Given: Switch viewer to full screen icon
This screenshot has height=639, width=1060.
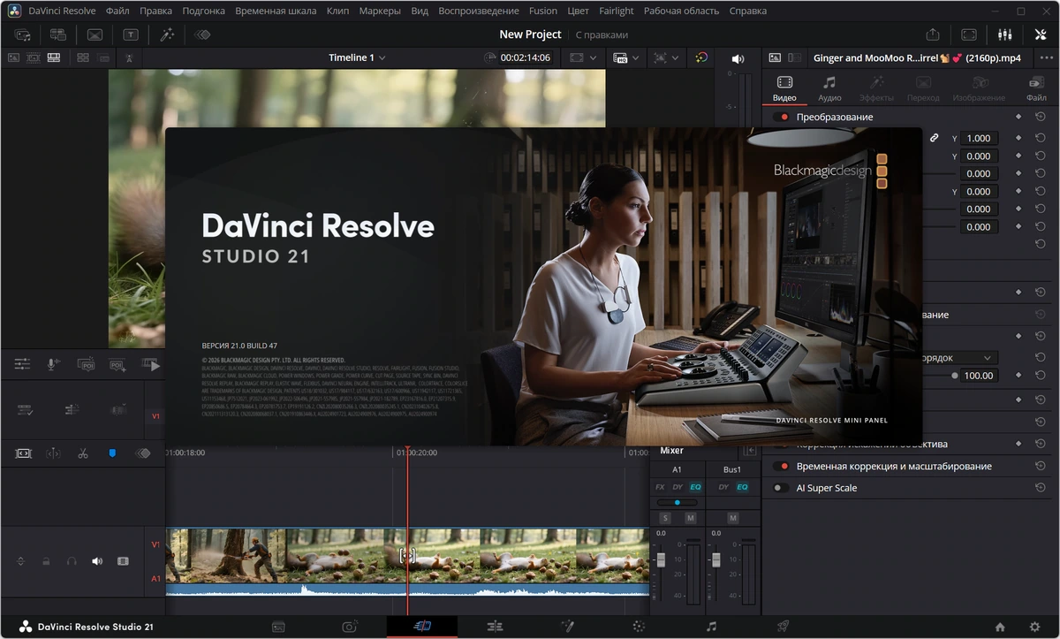Looking at the screenshot, I should [x=969, y=34].
